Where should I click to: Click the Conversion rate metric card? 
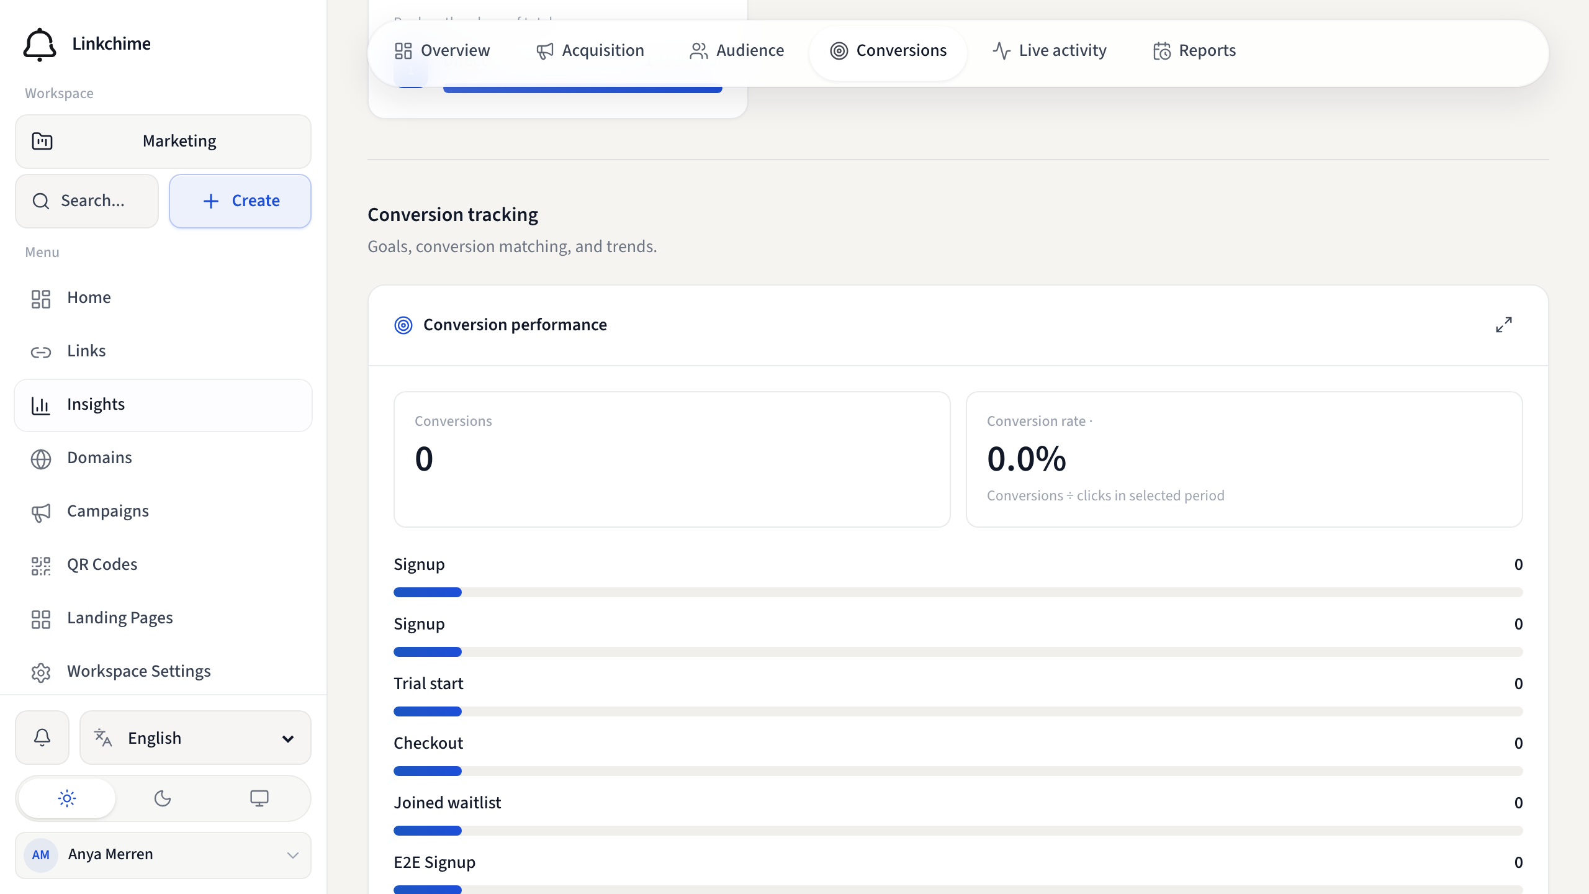pos(1245,459)
